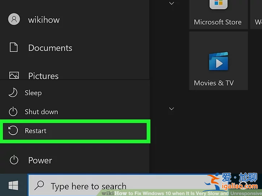Screen dimensions: 262x196
Task: Click the Documents page icon
Action: click(14, 47)
